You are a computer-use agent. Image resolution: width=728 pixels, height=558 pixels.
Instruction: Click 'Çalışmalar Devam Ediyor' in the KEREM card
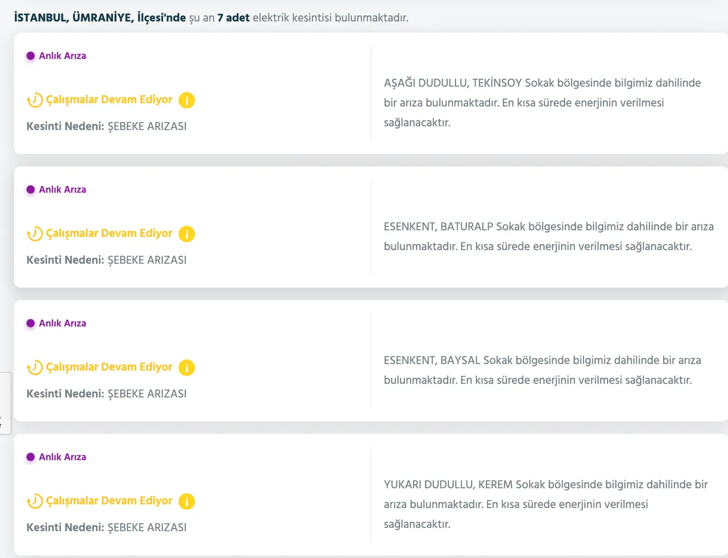coord(109,501)
